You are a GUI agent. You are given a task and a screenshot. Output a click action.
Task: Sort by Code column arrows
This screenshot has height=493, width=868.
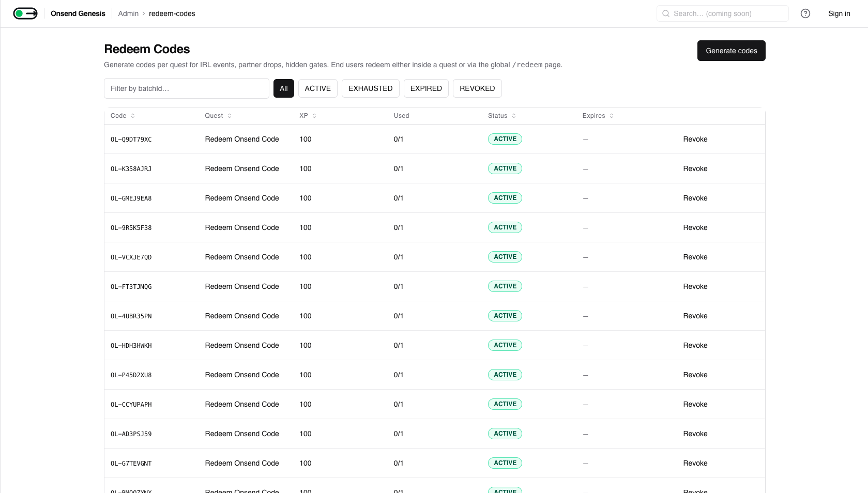(133, 116)
